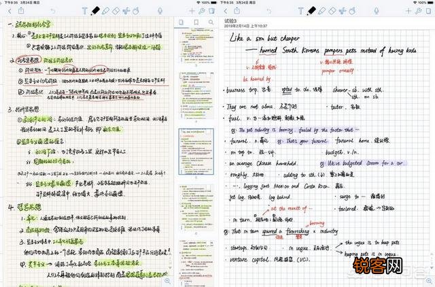This screenshot has height=287, width=435.
Task: Go back from the right note 试验3
Action: coord(226,11)
